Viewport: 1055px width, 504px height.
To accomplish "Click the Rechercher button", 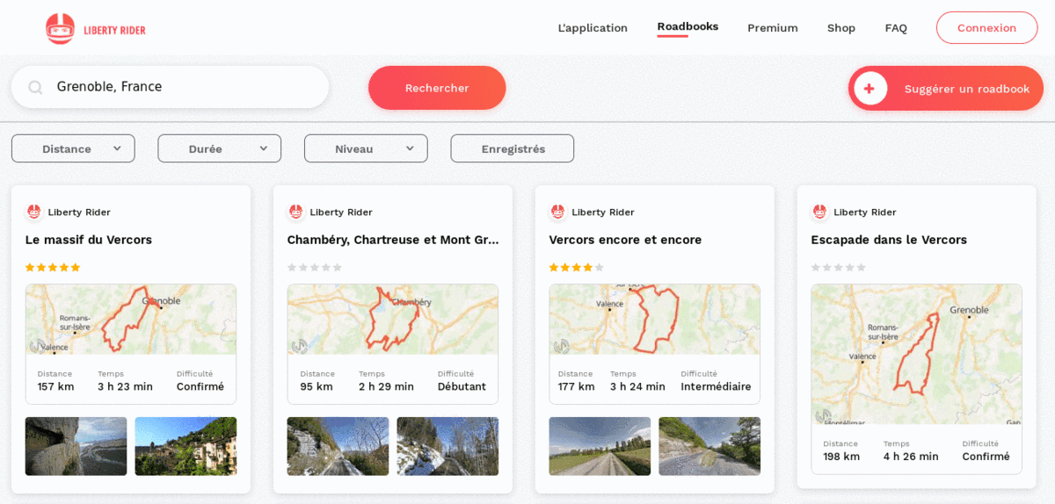I will [437, 88].
